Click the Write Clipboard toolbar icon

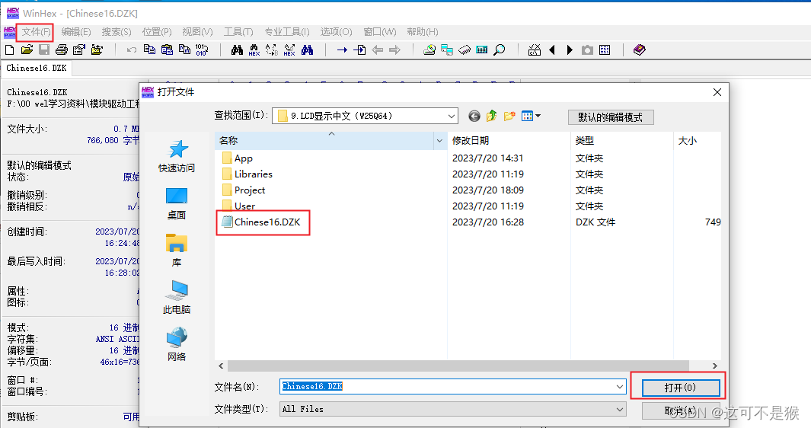184,50
